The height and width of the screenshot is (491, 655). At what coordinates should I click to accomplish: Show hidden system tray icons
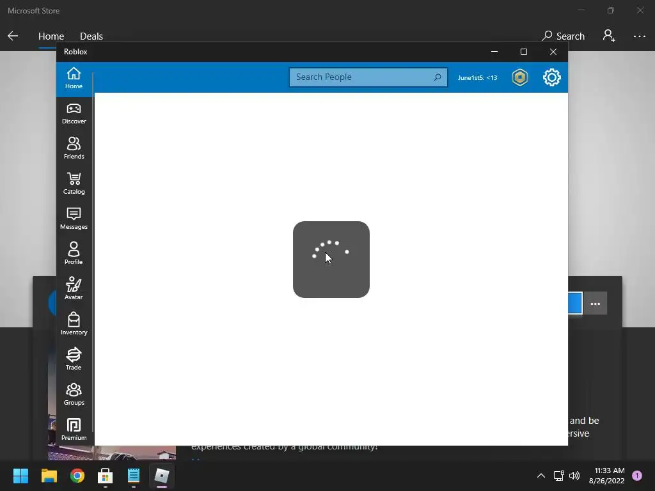coord(541,476)
